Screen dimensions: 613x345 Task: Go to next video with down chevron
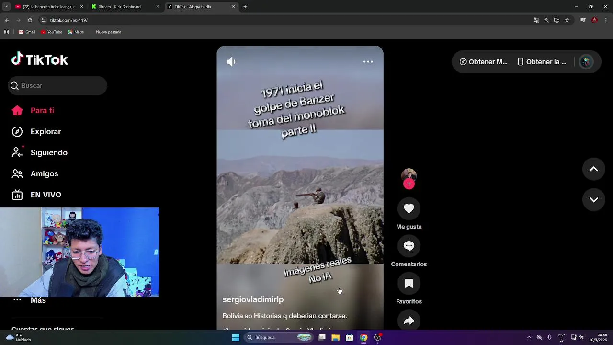click(x=594, y=200)
